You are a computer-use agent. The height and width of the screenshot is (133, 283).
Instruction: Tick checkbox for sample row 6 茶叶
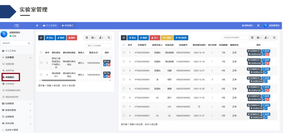coord(123,97)
